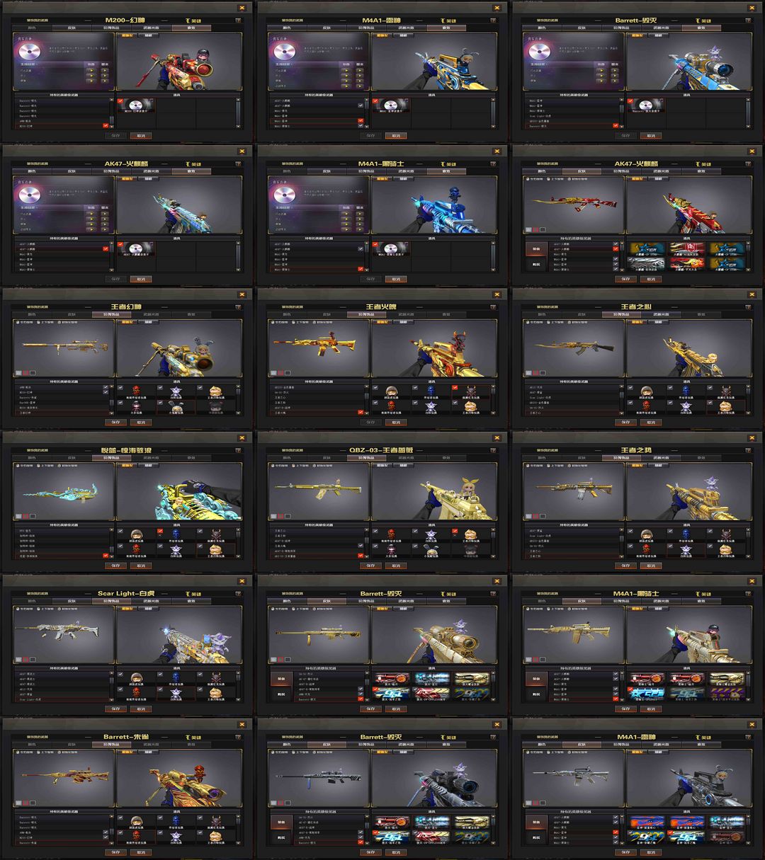Click weapon list scroll-down arrow in M200-幻神 panel

coord(112,127)
